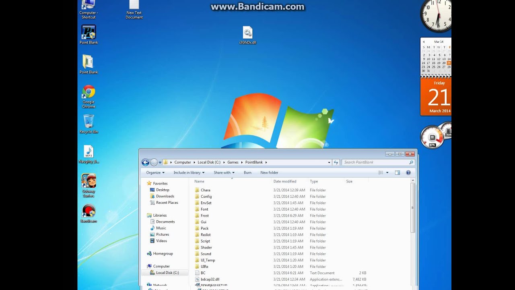Open Recent Places in navigation pane
515x290 pixels.
pyautogui.click(x=167, y=203)
